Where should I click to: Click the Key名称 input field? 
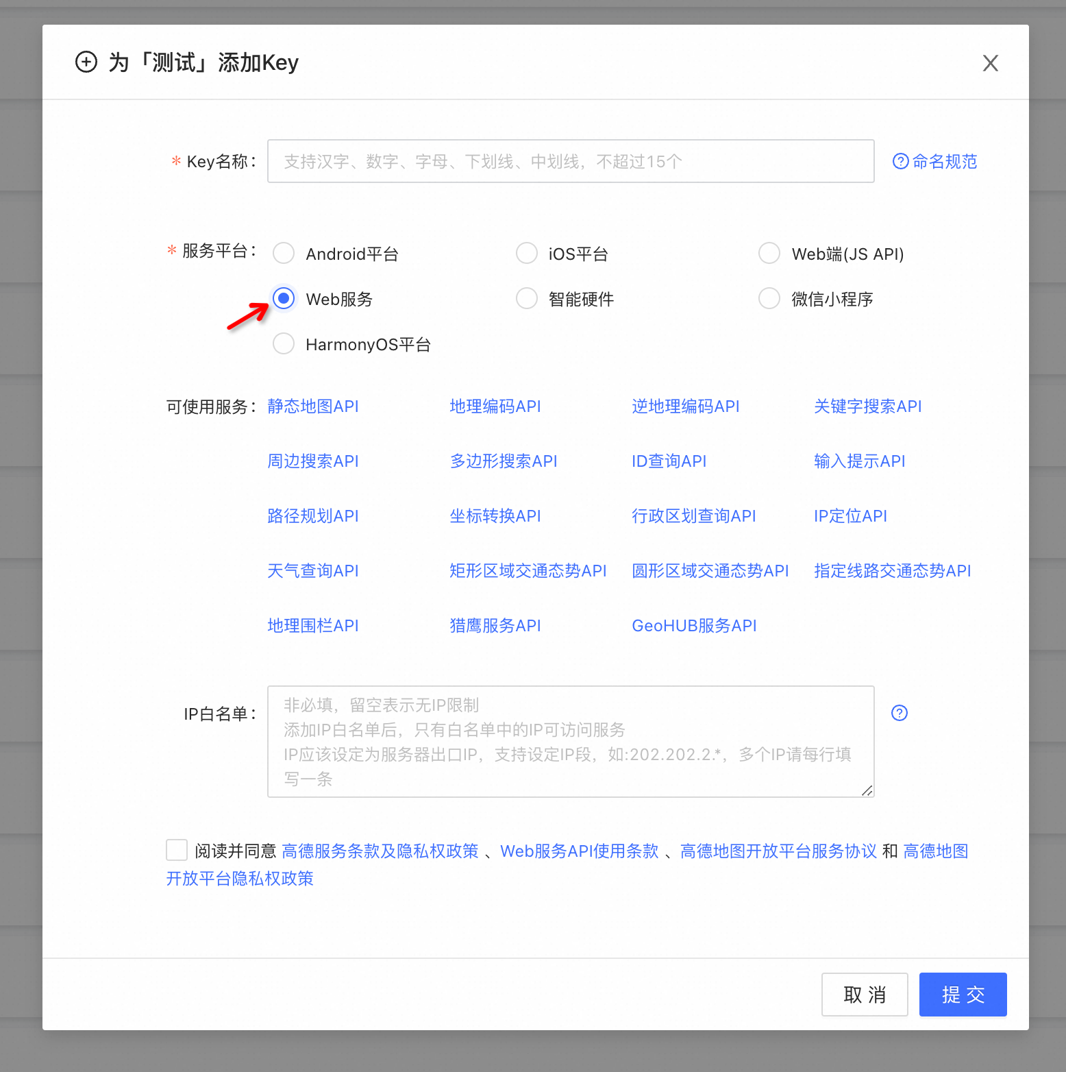point(570,161)
